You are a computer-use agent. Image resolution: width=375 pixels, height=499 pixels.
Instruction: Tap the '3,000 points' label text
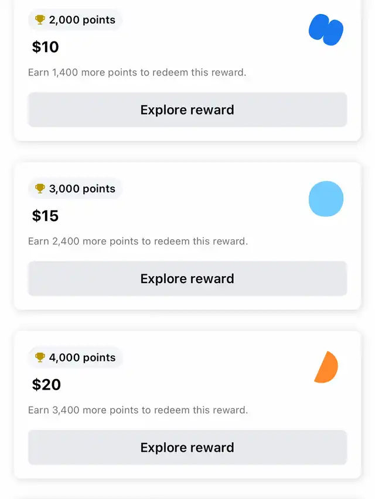(82, 189)
